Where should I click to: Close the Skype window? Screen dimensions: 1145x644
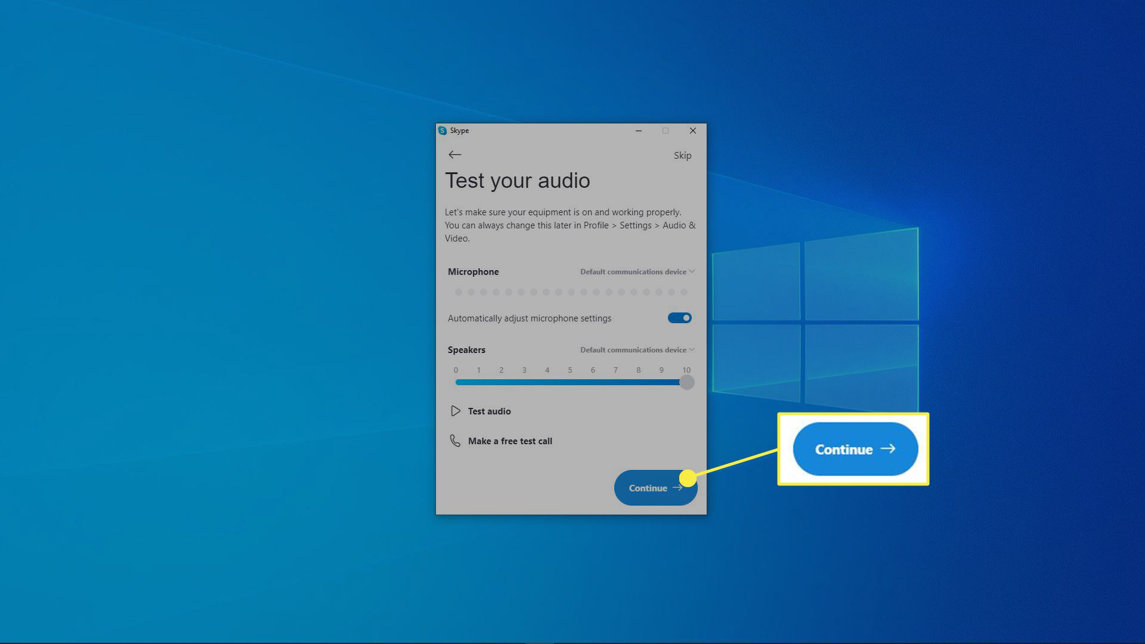(x=693, y=131)
